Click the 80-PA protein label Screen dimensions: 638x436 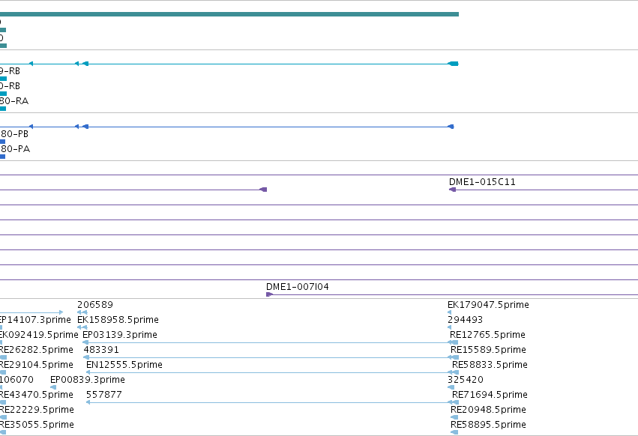(x=15, y=149)
